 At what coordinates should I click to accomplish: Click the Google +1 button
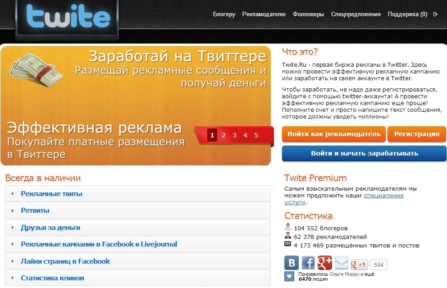tap(359, 265)
